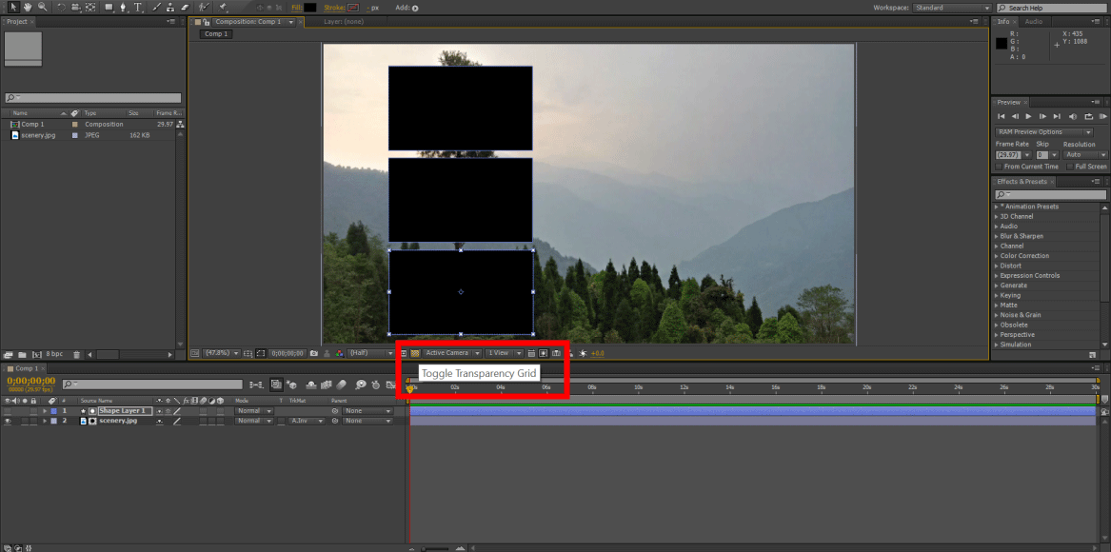The image size is (1111, 552).
Task: Select the Zoom magnifier tool
Action: tap(43, 7)
